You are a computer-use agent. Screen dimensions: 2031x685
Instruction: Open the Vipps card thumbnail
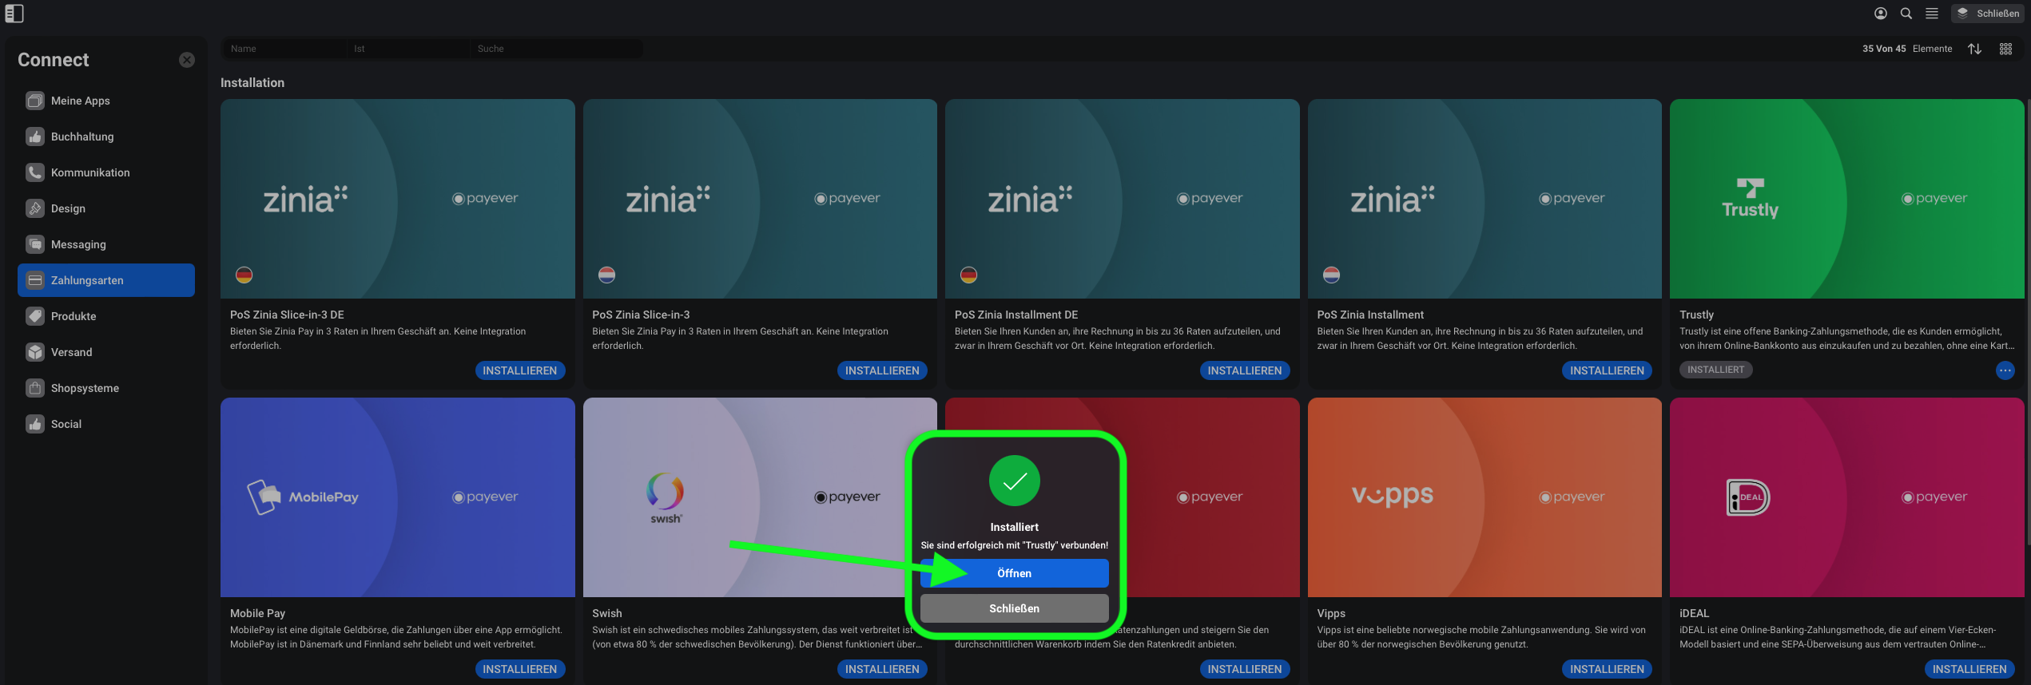(x=1484, y=497)
